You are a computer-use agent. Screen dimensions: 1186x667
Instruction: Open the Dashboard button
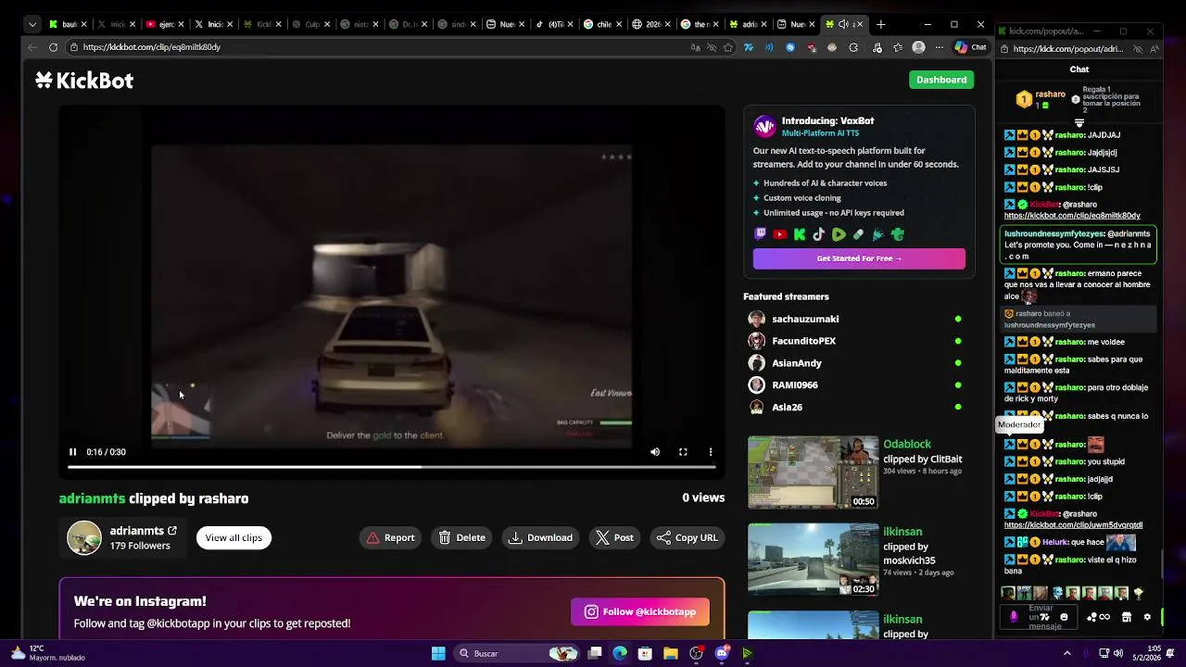tap(941, 80)
